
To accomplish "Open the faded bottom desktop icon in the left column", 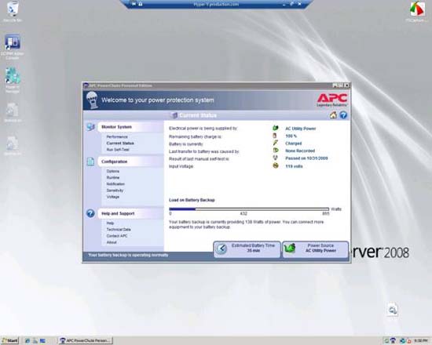I will [x=13, y=146].
